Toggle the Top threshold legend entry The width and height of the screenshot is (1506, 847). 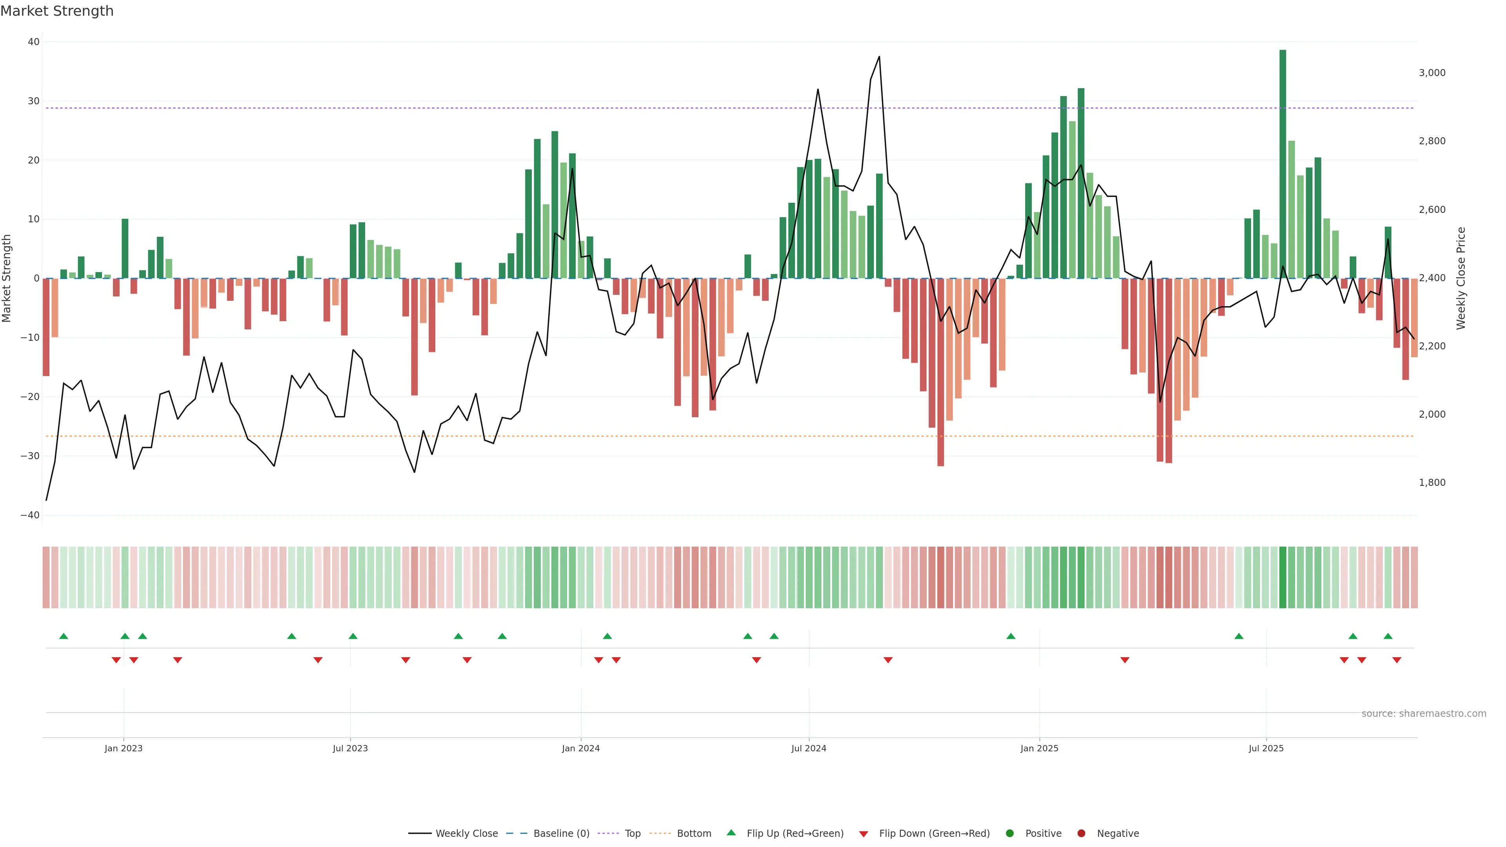(x=633, y=833)
